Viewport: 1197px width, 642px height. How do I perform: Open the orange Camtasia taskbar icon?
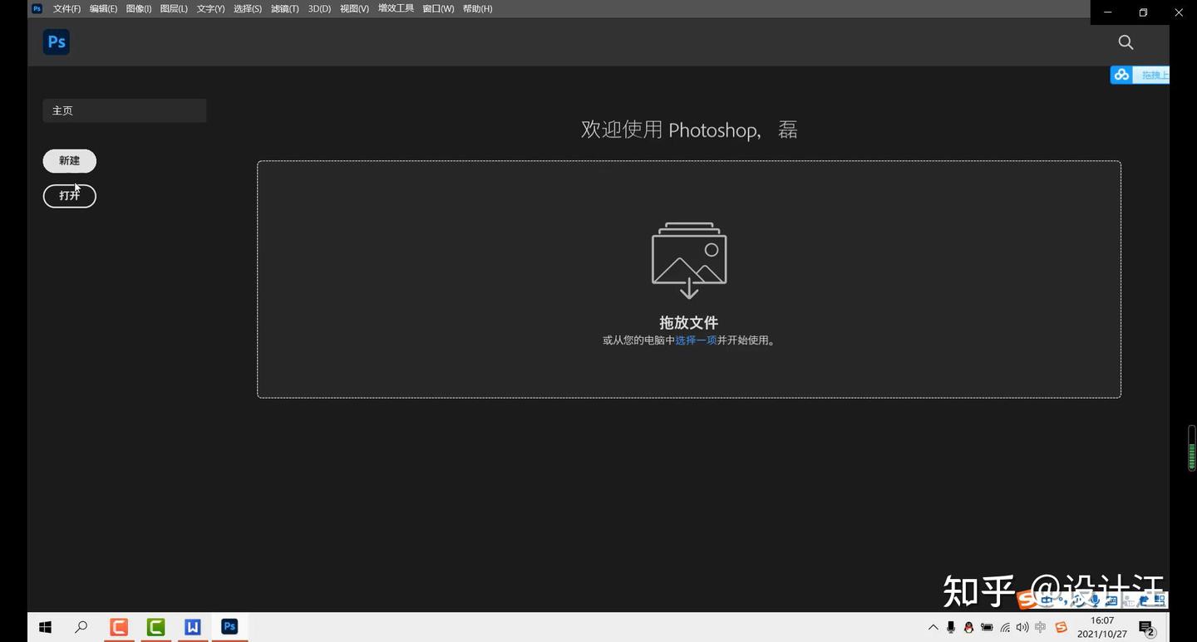(x=119, y=627)
